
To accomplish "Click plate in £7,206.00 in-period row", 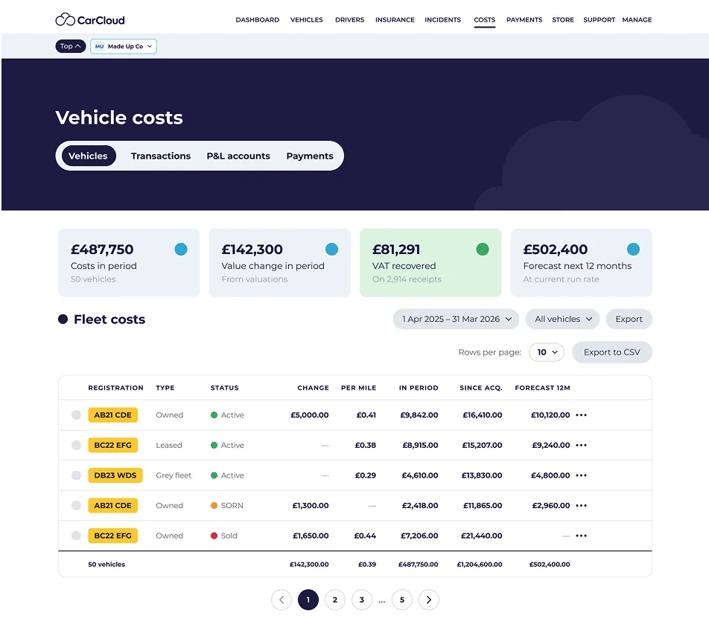I will tap(112, 536).
